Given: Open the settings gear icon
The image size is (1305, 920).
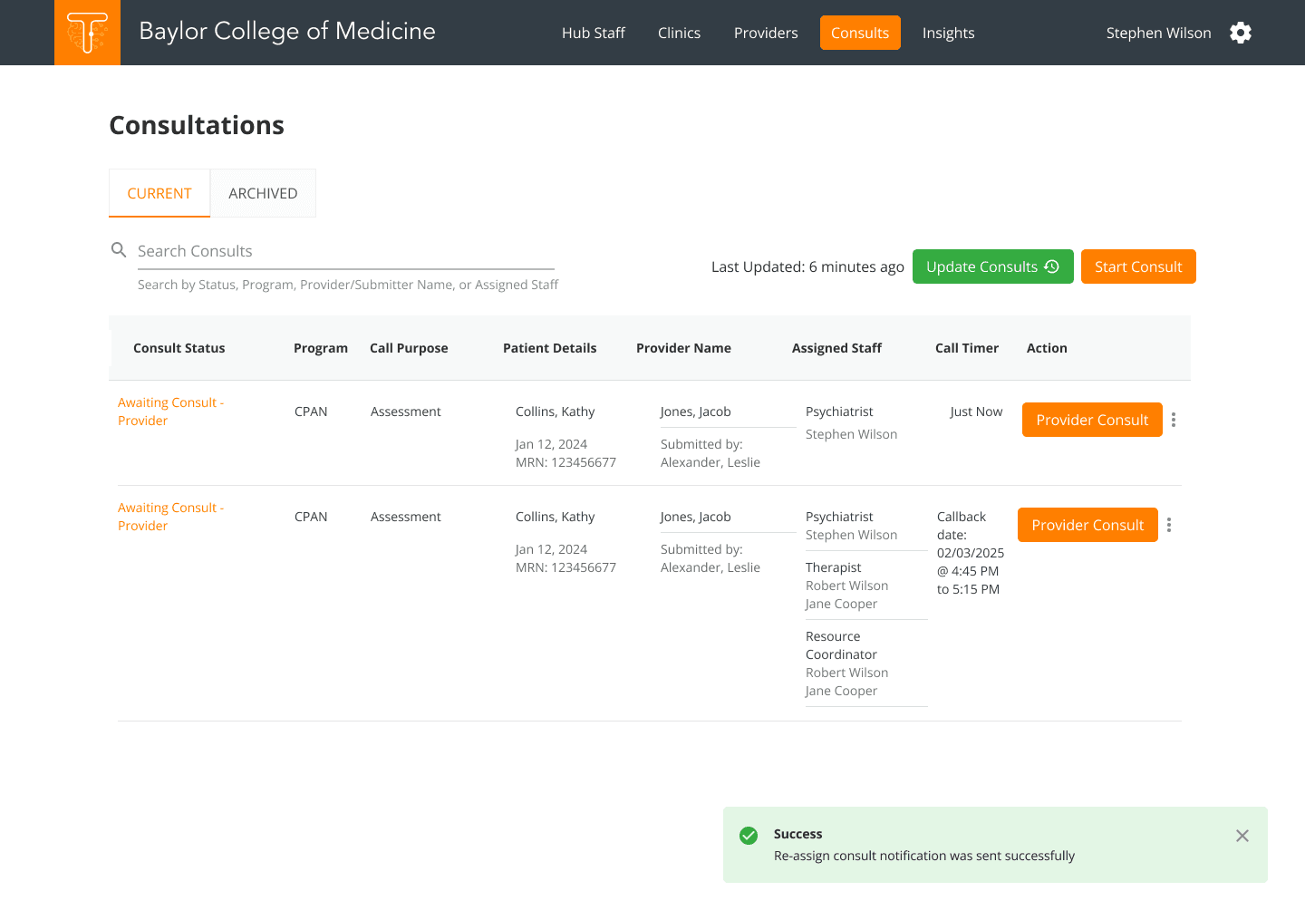Looking at the screenshot, I should point(1241,33).
